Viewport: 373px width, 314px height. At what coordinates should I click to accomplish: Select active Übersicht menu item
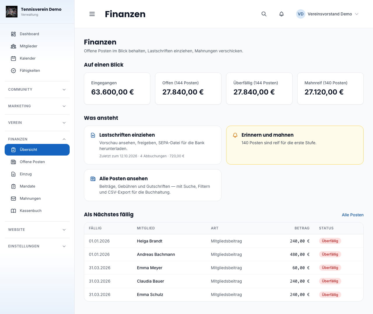tap(37, 150)
